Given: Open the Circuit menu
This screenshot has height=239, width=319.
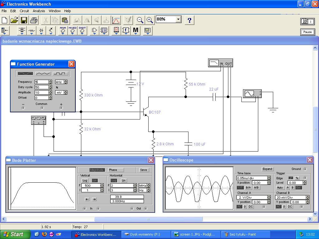Looking at the screenshot, I should (24, 11).
